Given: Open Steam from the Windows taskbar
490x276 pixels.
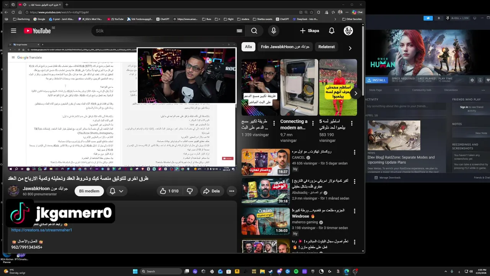Looking at the screenshot, I should tap(271, 271).
